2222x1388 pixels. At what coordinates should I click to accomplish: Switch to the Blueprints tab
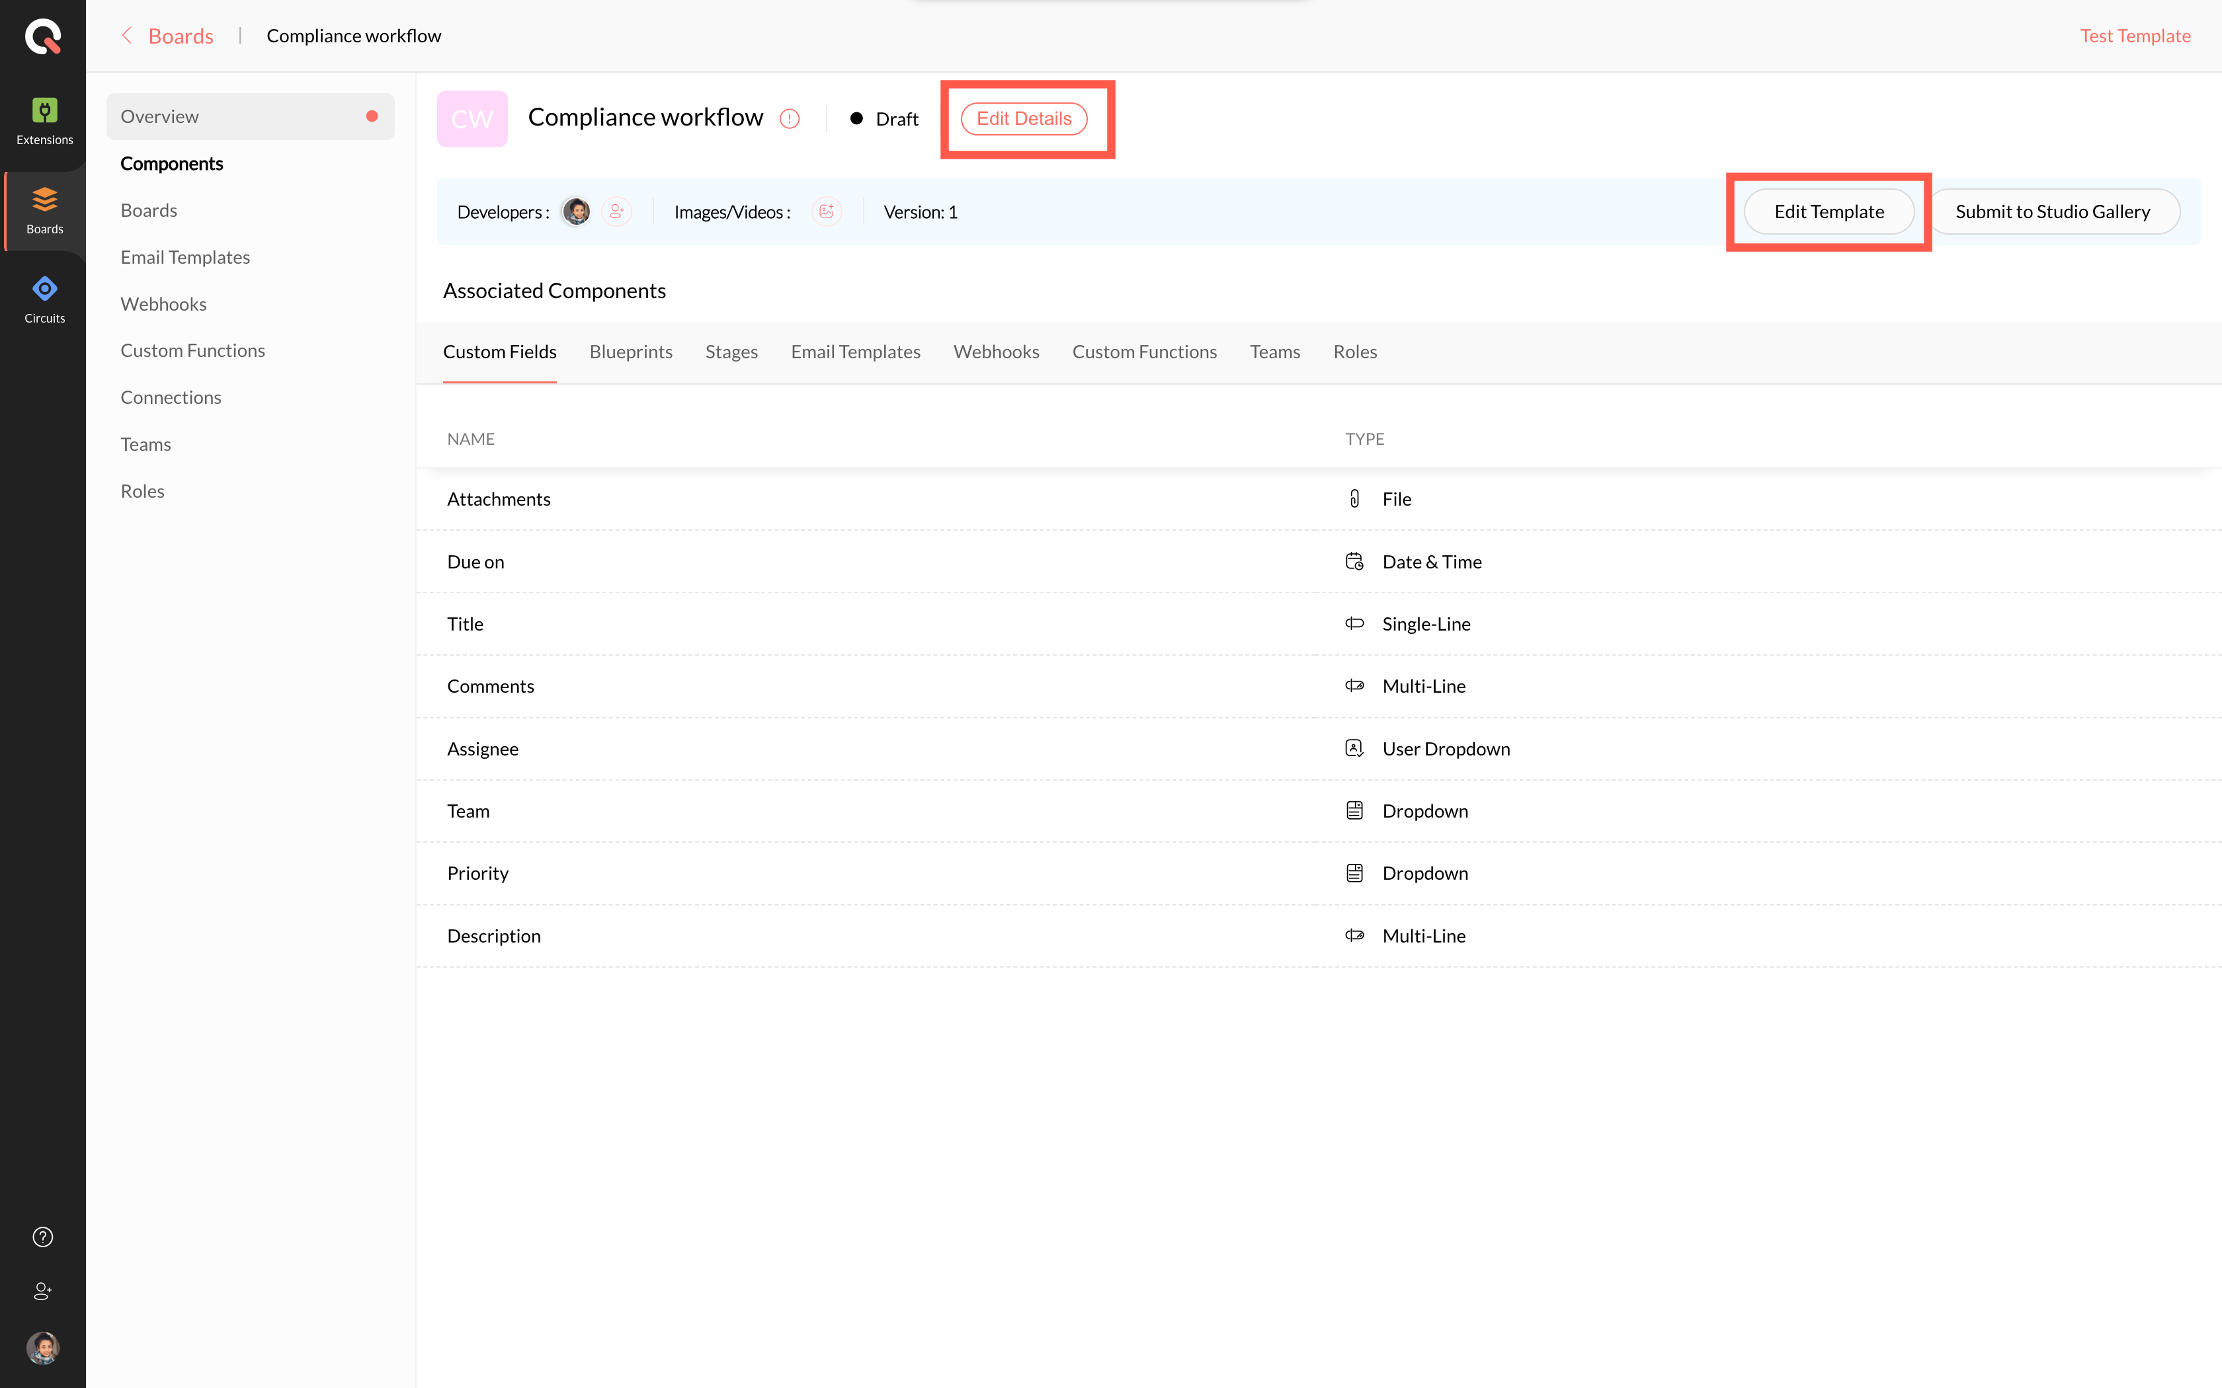[631, 352]
